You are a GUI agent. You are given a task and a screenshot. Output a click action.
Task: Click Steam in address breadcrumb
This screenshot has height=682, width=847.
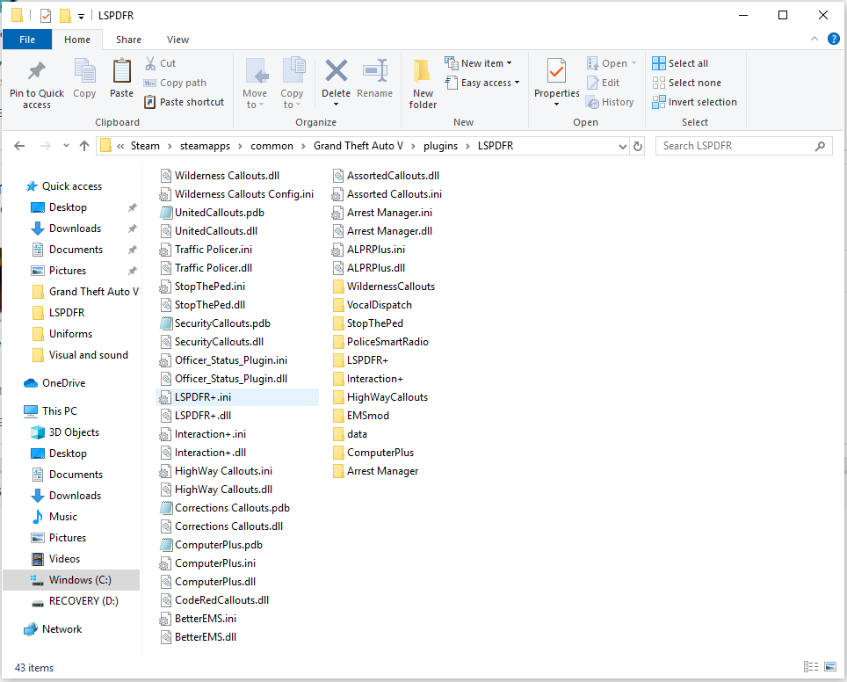coord(145,146)
